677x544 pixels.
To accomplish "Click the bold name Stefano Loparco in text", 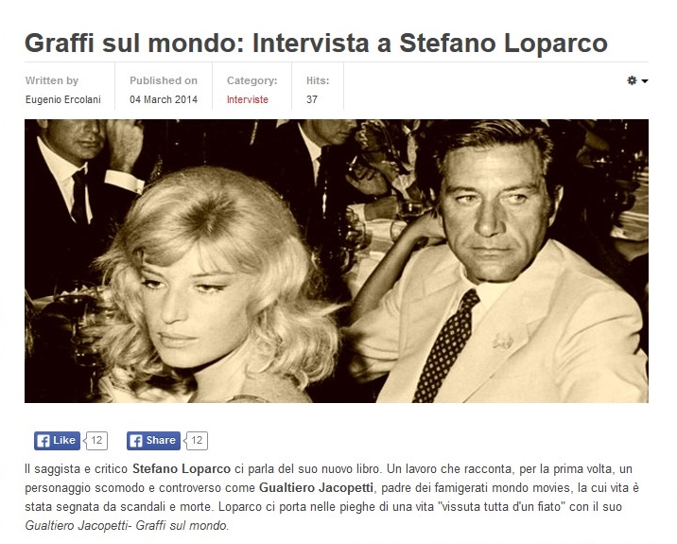I will pyautogui.click(x=182, y=469).
